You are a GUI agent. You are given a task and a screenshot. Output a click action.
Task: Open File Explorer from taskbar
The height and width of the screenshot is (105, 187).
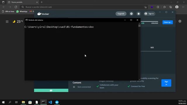click(x=23, y=102)
